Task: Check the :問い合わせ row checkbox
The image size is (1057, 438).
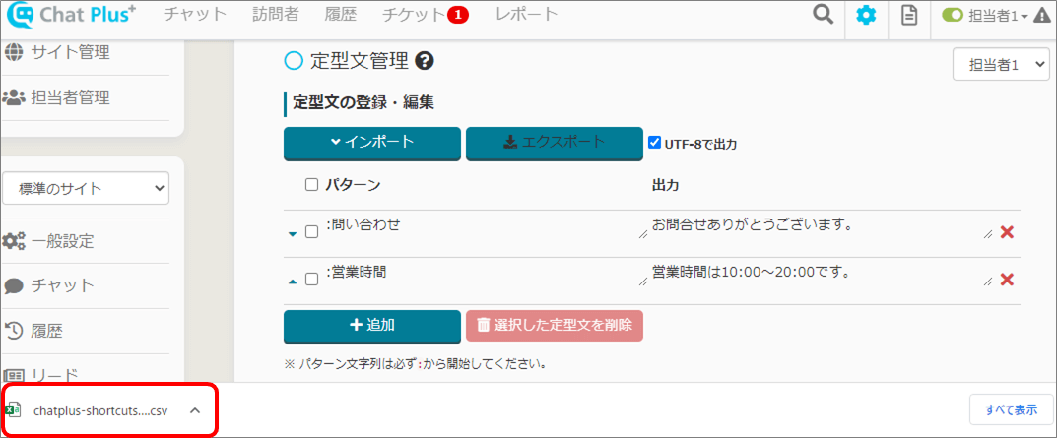Action: [311, 232]
